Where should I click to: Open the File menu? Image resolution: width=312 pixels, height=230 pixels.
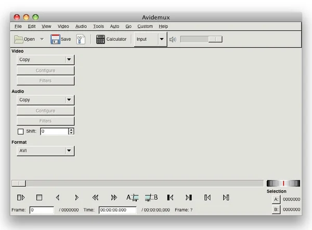(18, 26)
